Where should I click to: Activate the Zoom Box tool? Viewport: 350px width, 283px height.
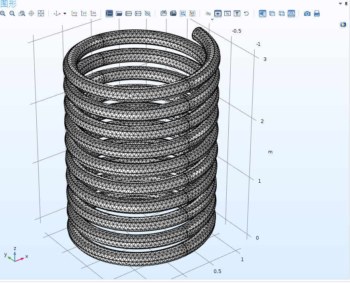click(x=22, y=14)
